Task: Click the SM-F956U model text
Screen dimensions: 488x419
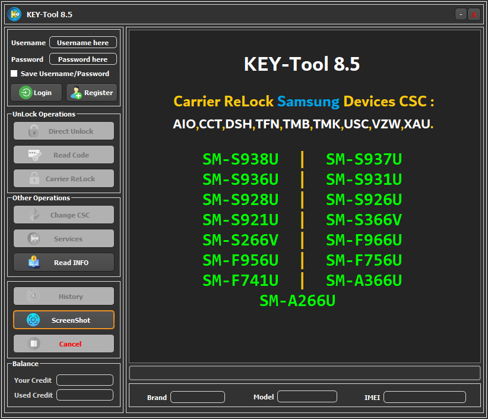Action: point(240,260)
